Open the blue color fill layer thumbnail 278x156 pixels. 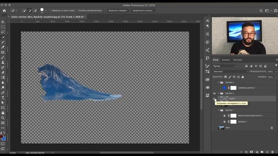224,88
